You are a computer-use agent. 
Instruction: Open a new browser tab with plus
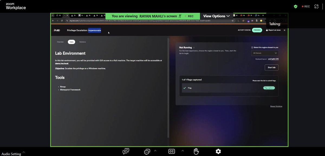(x=263, y=15)
